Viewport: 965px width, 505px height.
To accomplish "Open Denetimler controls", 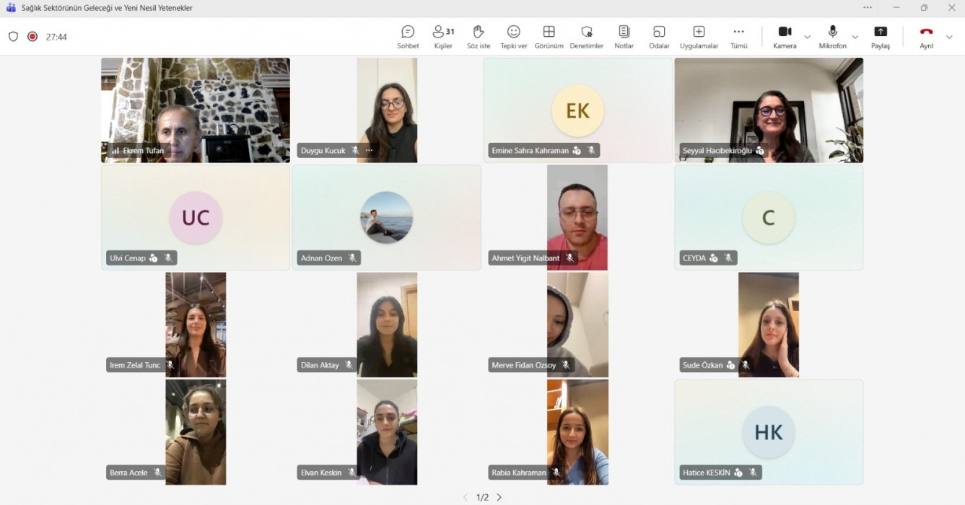I will pos(586,36).
